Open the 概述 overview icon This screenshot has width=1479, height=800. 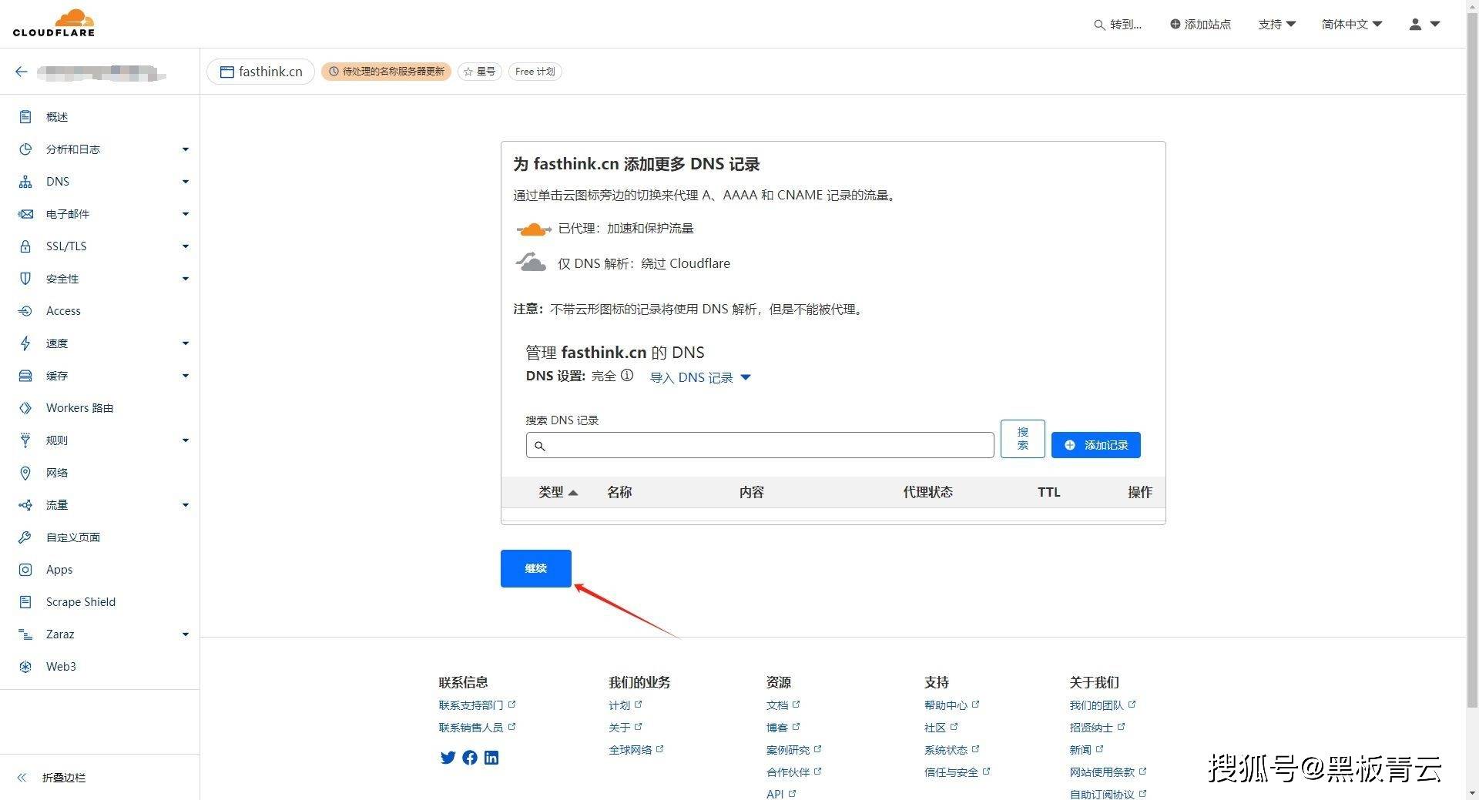25,117
